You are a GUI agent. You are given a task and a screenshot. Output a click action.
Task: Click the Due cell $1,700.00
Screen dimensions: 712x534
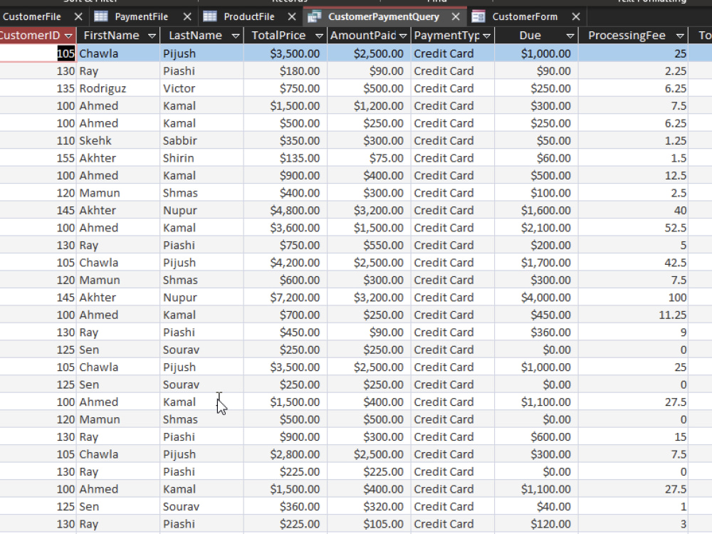coord(536,263)
